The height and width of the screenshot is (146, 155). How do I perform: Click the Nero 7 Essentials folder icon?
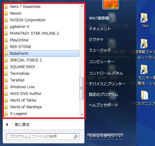[x=6, y=7]
